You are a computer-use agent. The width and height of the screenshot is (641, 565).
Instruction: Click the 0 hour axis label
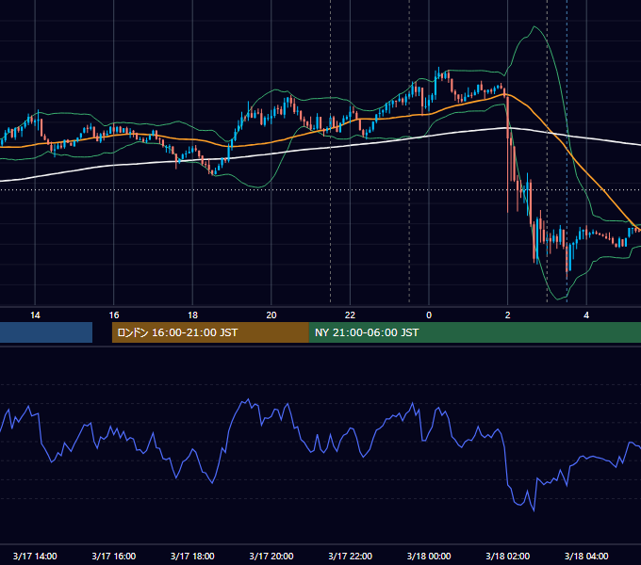pyautogui.click(x=429, y=315)
